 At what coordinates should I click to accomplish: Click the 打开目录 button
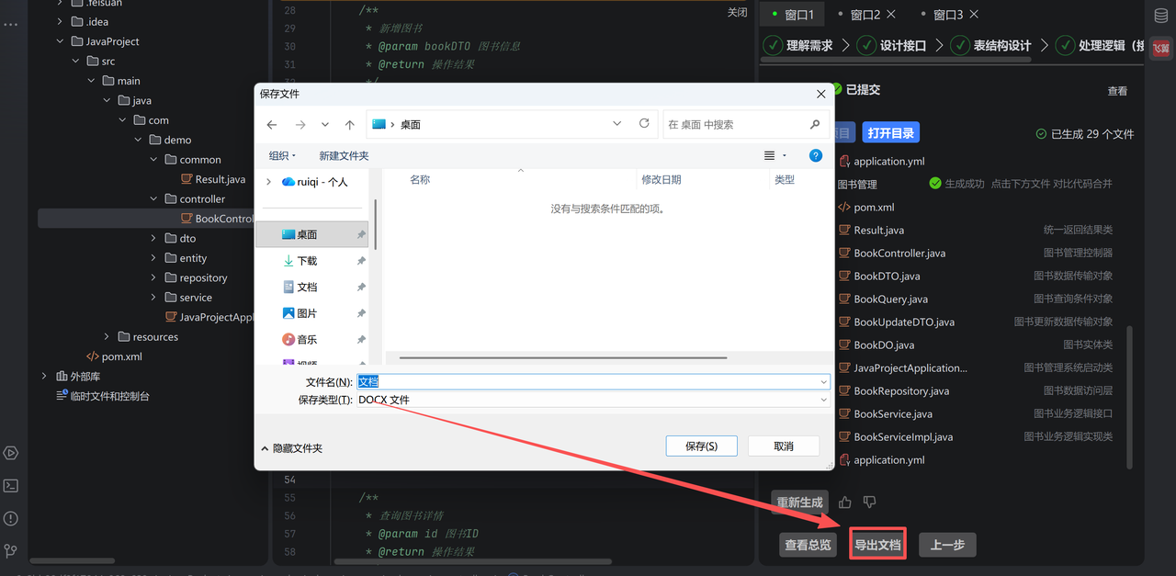pyautogui.click(x=891, y=133)
